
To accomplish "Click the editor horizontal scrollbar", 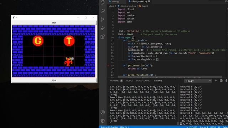I will [x=170, y=76].
